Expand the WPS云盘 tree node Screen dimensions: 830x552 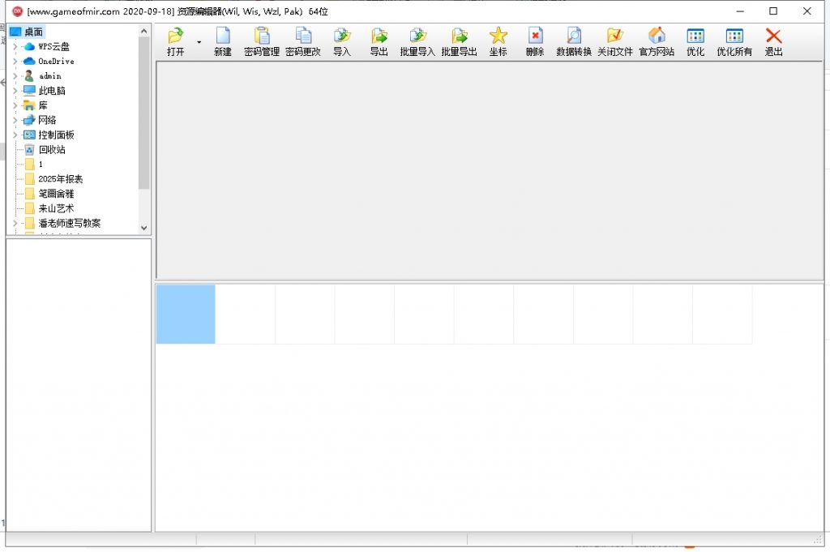click(x=15, y=47)
